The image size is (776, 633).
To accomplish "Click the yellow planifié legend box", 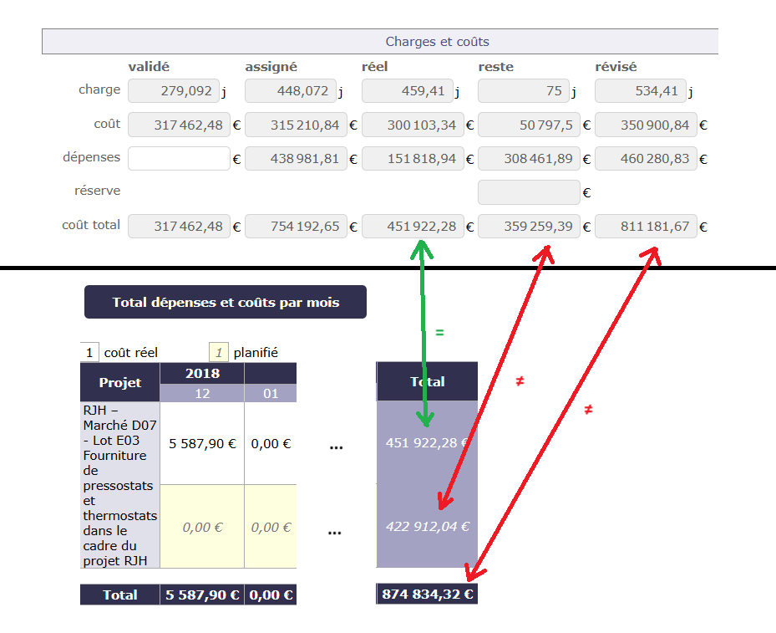I will click(x=218, y=353).
